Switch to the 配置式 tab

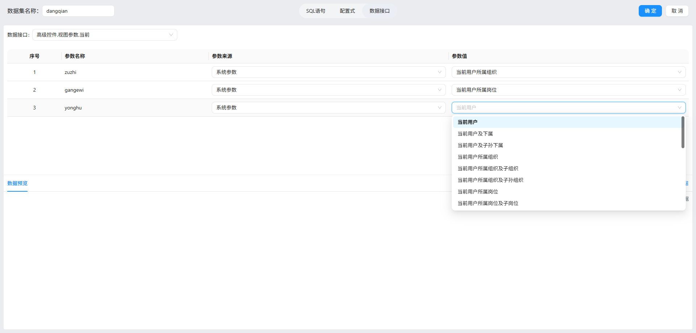347,11
